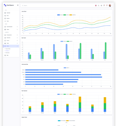Collapse sidebar using the toggle beside DashSpace
Screen dimensions: 116x126
18,5
